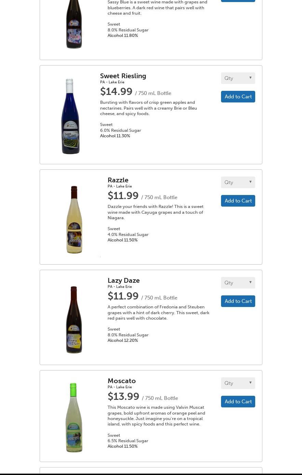Add Moscato to cart

(238, 402)
